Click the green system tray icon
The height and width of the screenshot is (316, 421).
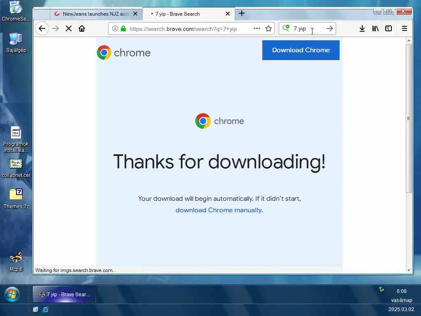(382, 289)
